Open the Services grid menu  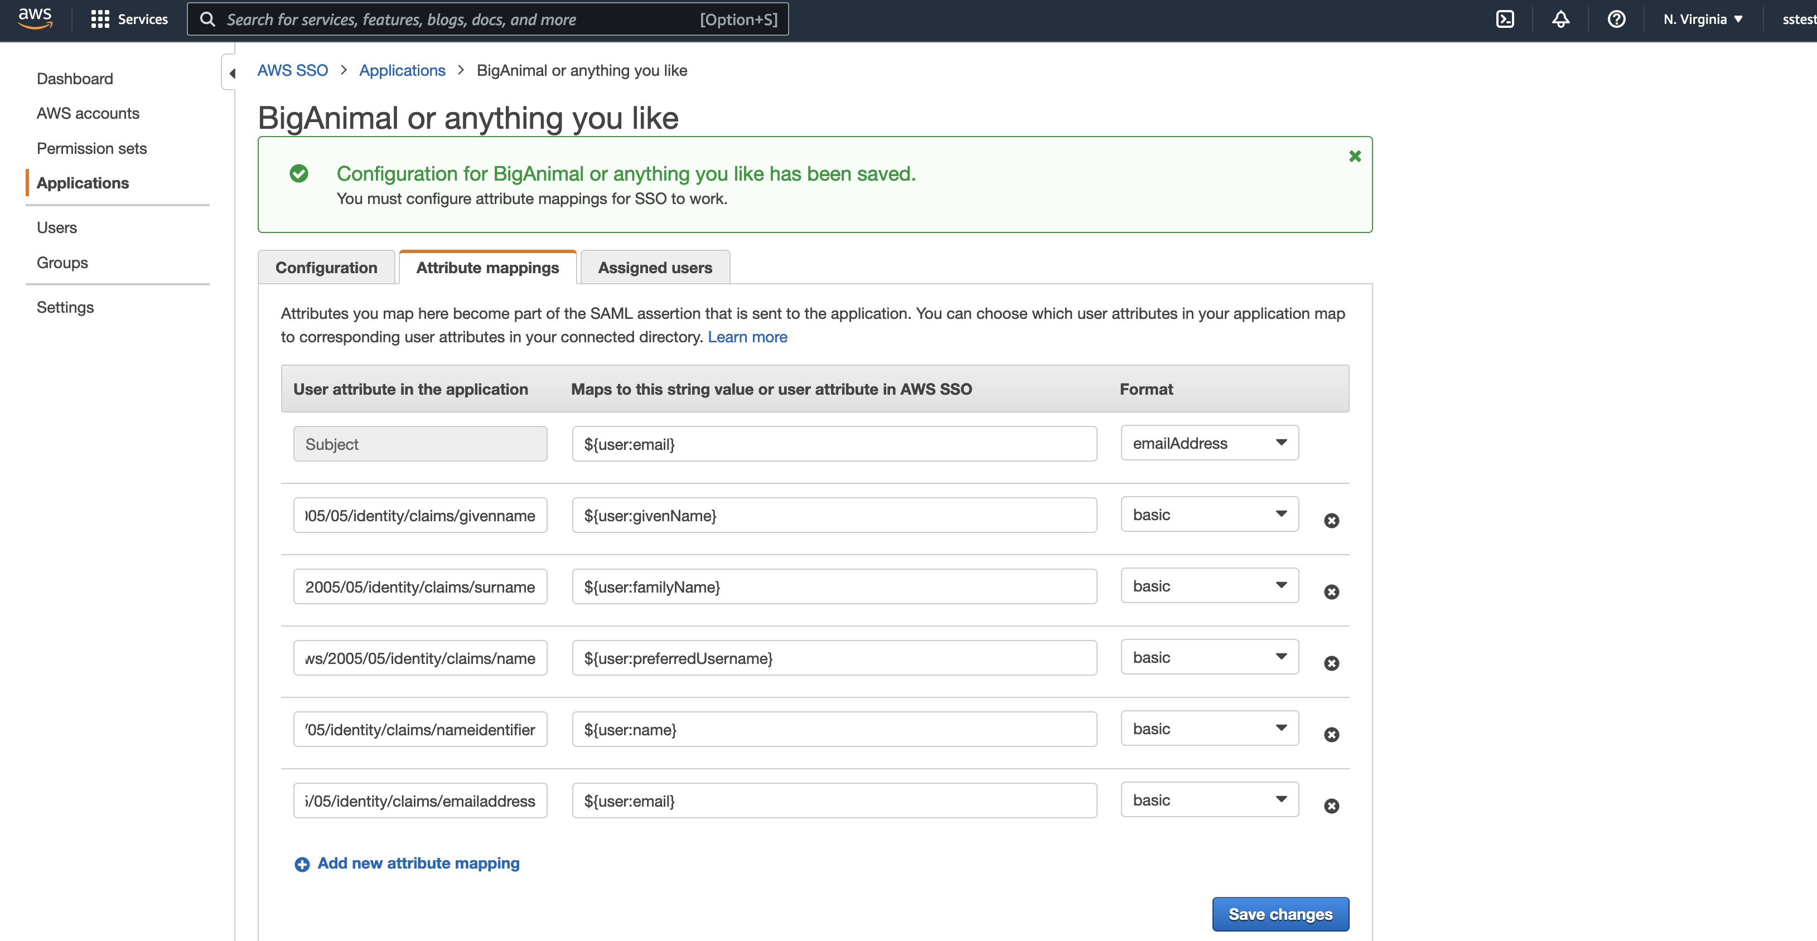(x=129, y=19)
